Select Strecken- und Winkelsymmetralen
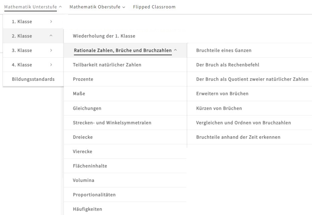The height and width of the screenshot is (215, 312). [x=112, y=123]
